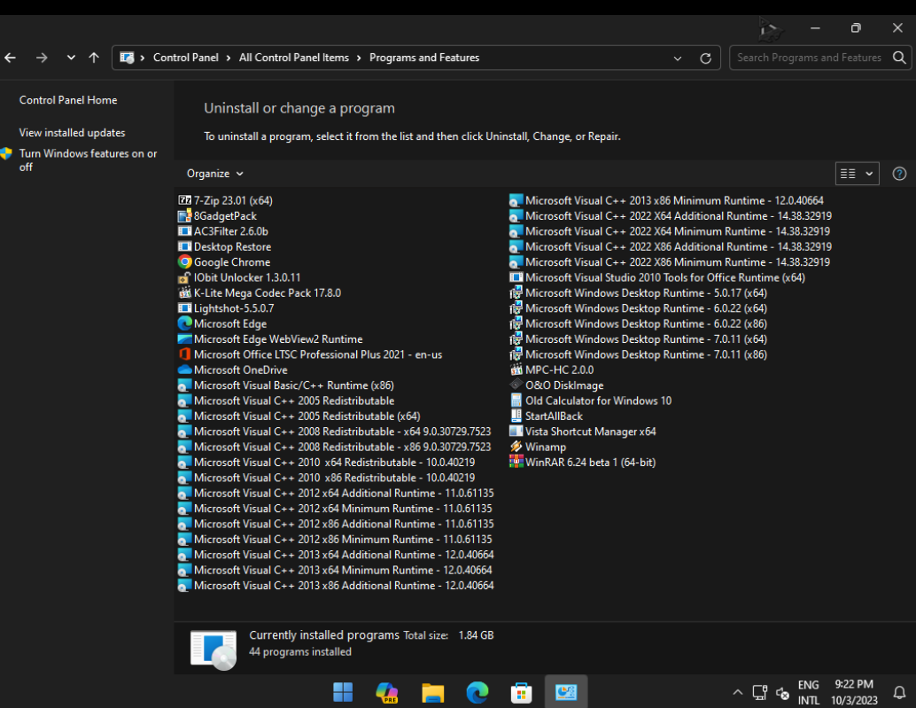Change view using the view layout button
Viewport: 916px width, 708px height.
849,174
